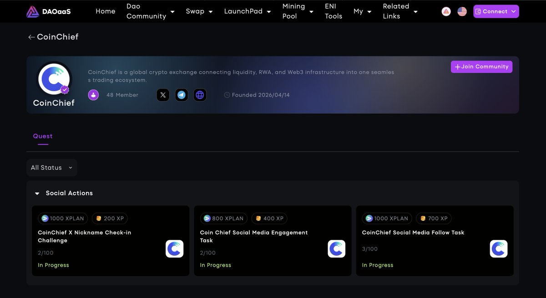Click the Join Community button
This screenshot has width=546, height=298.
pos(482,67)
